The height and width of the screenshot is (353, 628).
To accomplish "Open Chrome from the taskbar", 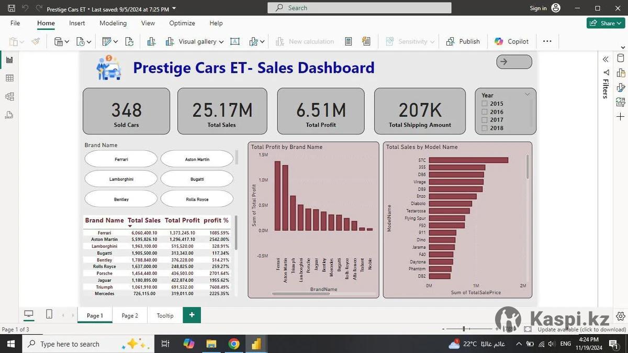I will pyautogui.click(x=234, y=344).
